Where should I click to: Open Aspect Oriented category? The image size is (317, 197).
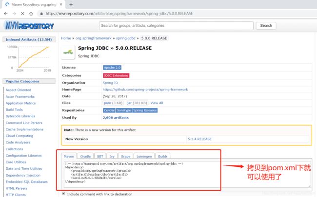tap(19, 90)
